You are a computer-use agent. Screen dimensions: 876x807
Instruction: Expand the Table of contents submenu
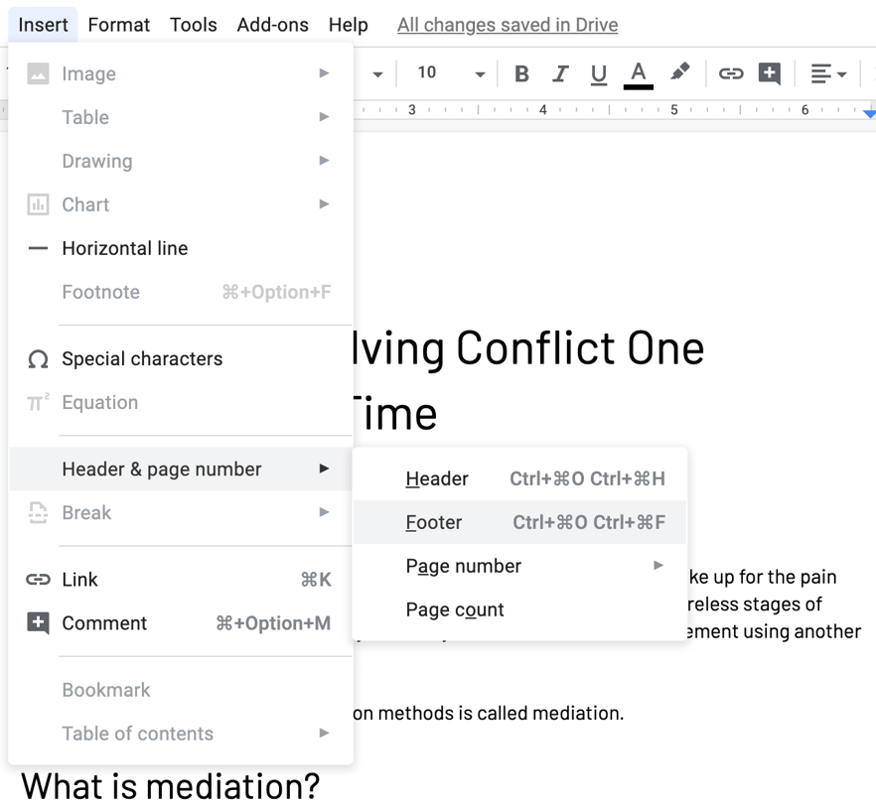pos(137,734)
